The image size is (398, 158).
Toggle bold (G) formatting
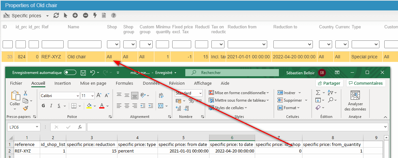(43, 106)
